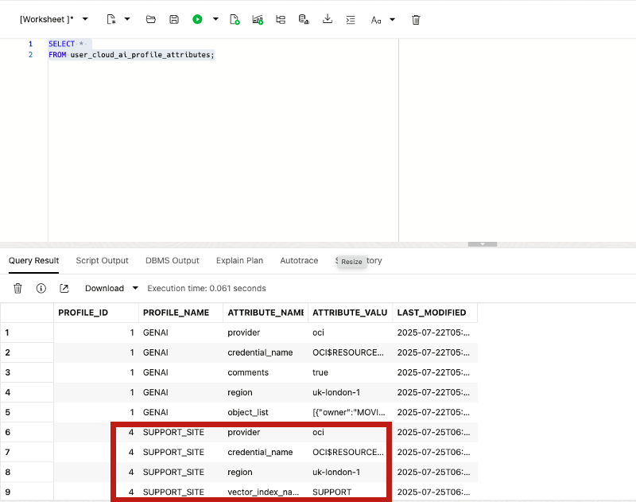Click the Open file folder icon
The height and width of the screenshot is (502, 636).
point(151,19)
